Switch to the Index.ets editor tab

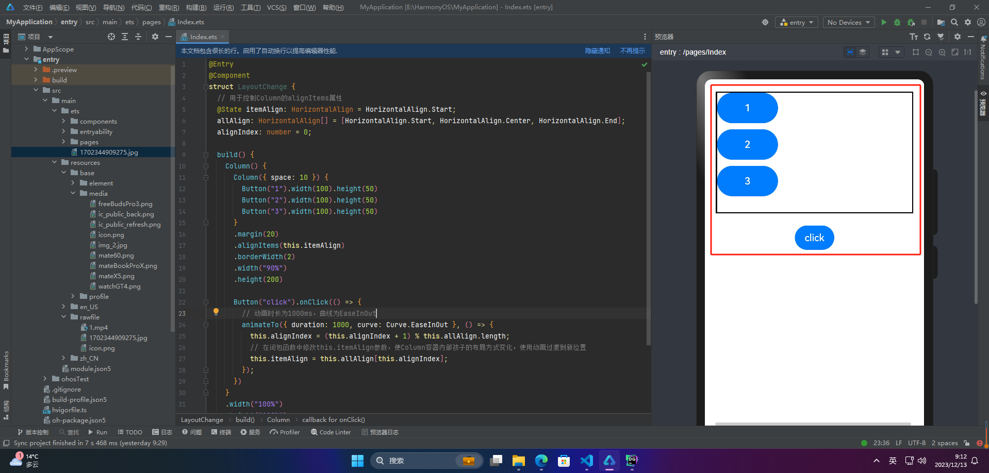[x=203, y=37]
